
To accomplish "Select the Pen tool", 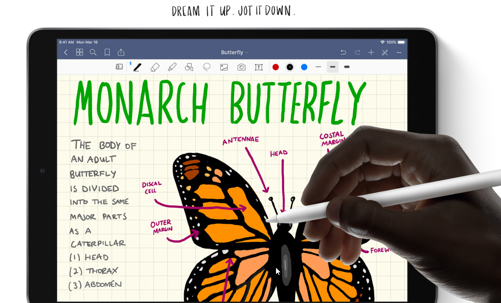I will pyautogui.click(x=138, y=67).
